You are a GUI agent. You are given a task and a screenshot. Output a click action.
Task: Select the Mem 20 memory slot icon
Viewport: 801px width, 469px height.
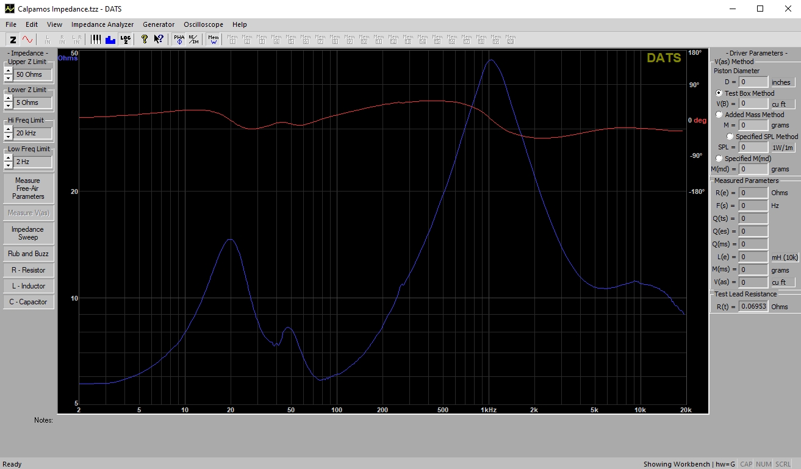pos(511,39)
